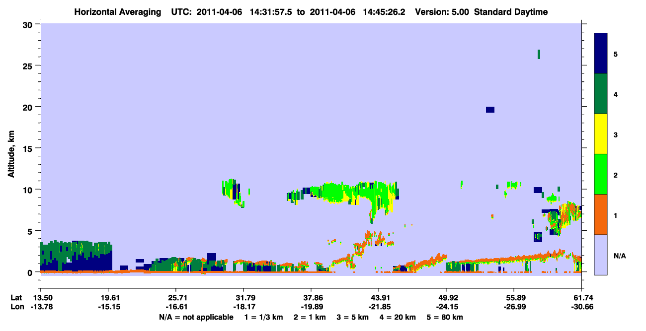
Task: Click the legend text '2 = 1 km'
Action: pyautogui.click(x=311, y=317)
